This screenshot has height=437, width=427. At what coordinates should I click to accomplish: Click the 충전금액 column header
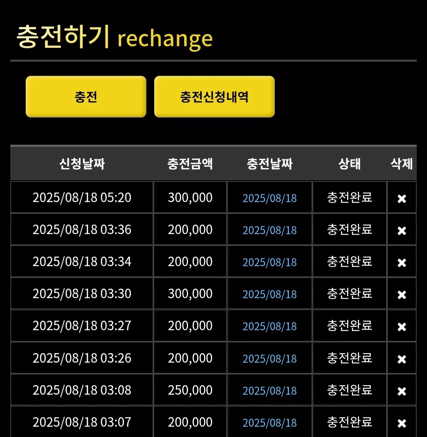(x=190, y=164)
